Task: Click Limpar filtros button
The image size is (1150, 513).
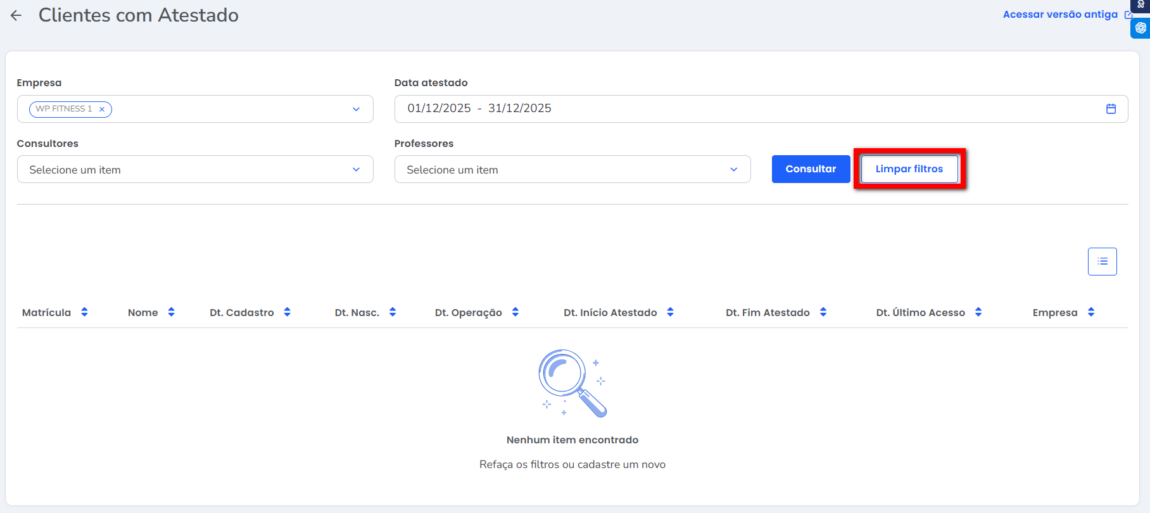Action: (x=909, y=169)
